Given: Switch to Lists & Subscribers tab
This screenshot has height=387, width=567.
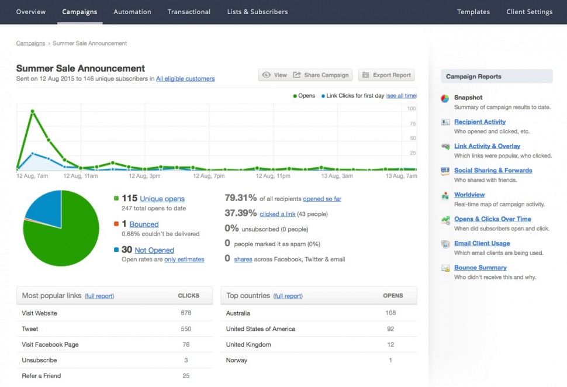Looking at the screenshot, I should 257,12.
